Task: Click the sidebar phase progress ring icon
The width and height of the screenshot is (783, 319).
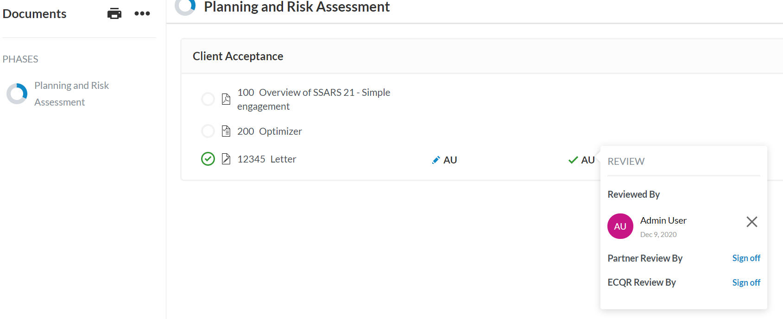Action: [x=17, y=94]
